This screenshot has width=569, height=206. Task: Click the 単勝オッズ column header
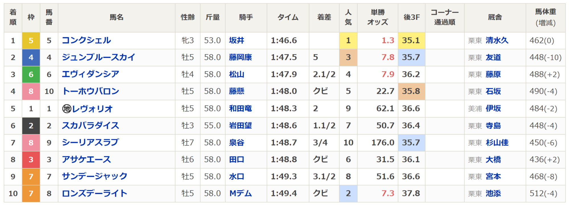378,18
